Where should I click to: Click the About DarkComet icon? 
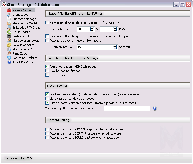[x=9, y=62]
